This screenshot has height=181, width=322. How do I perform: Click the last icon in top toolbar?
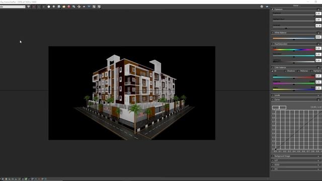[99, 7]
